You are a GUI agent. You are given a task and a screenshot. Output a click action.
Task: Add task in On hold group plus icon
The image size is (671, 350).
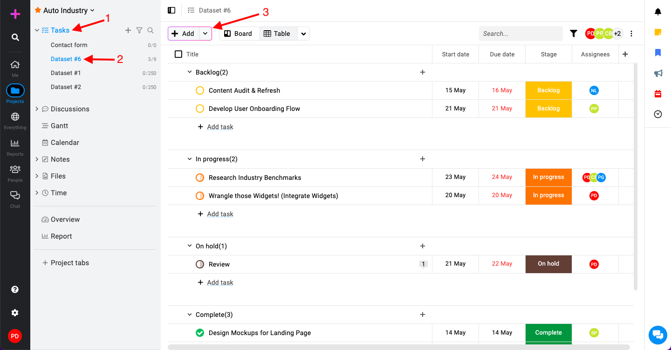pyautogui.click(x=423, y=246)
